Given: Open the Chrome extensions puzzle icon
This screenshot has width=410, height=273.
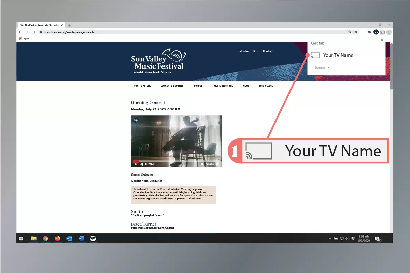Looking at the screenshot, I should click(x=369, y=32).
